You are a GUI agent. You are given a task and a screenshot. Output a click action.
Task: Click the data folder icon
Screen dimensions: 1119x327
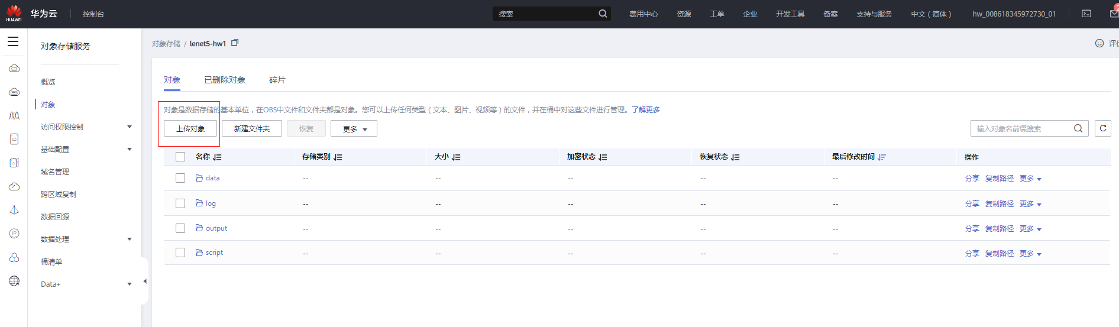pyautogui.click(x=199, y=178)
